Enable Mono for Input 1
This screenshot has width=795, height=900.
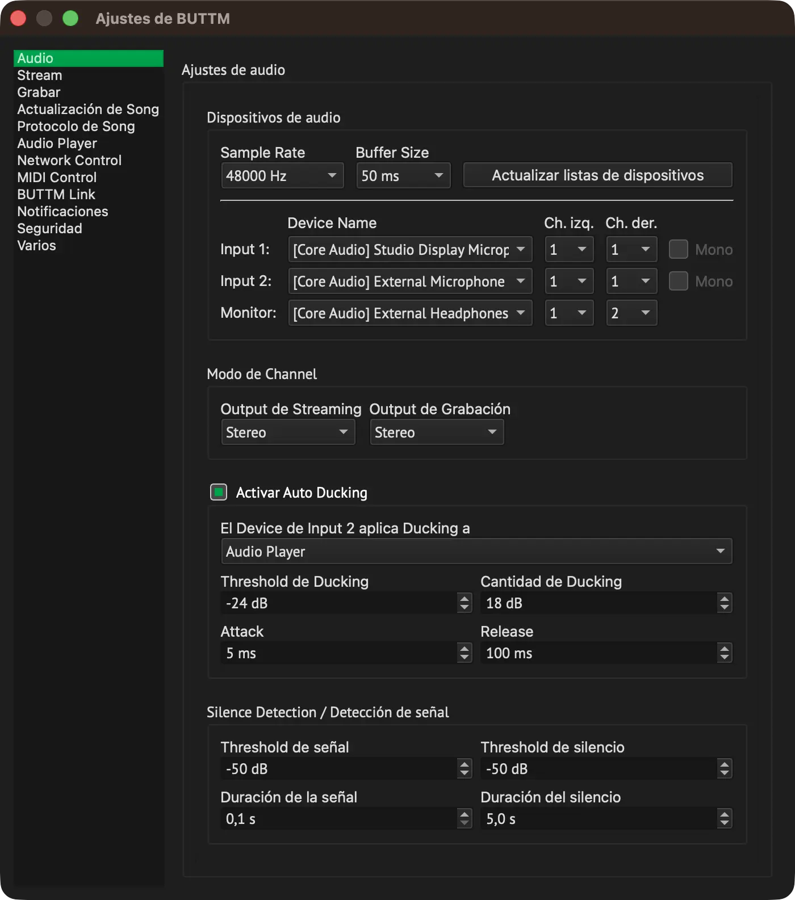coord(678,249)
